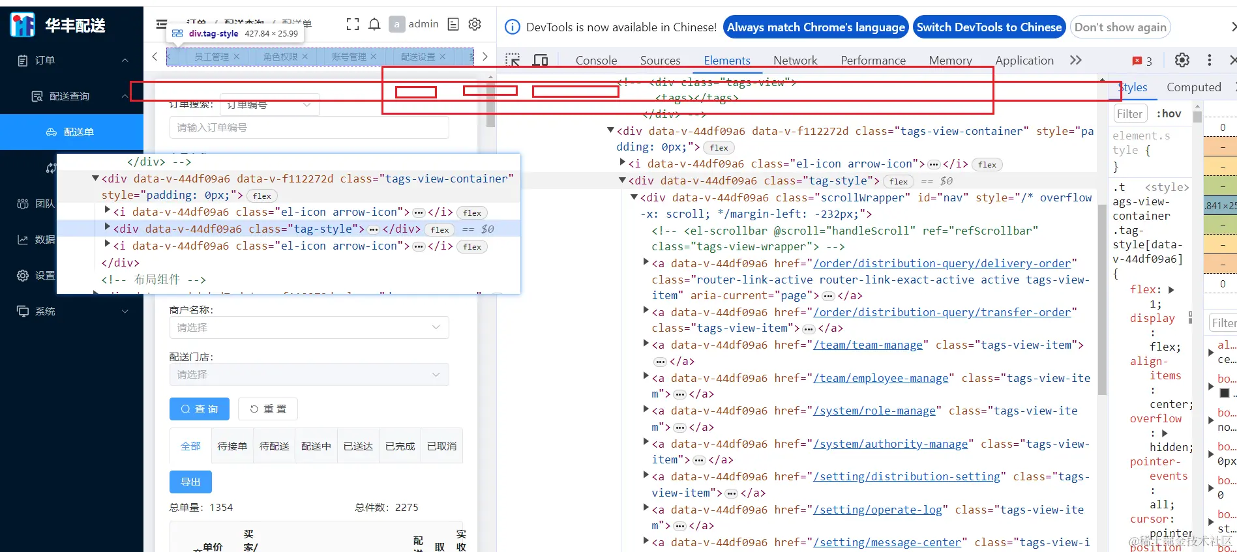Switch to the Sources tab
Image resolution: width=1237 pixels, height=552 pixels.
point(660,60)
